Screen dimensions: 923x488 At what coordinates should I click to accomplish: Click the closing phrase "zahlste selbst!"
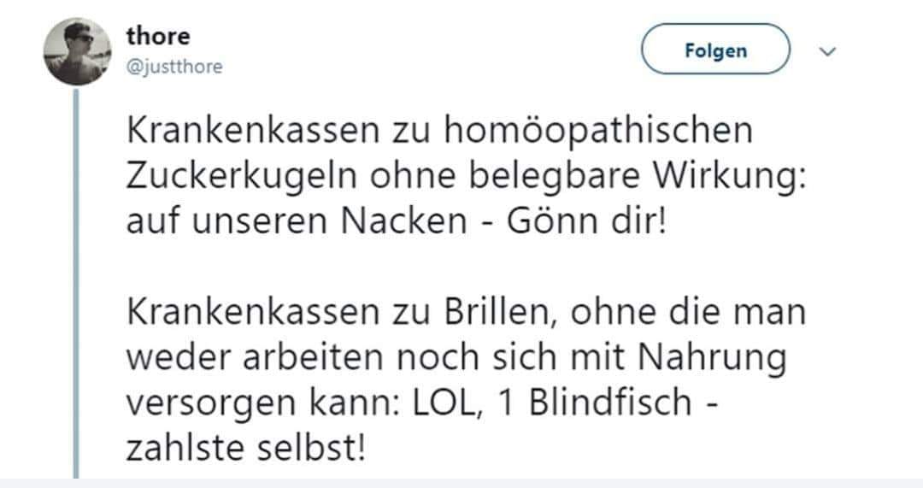click(246, 449)
